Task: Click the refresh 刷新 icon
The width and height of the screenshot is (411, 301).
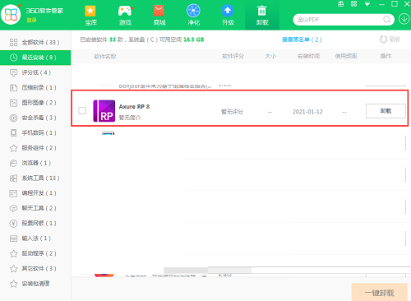Action: (383, 39)
